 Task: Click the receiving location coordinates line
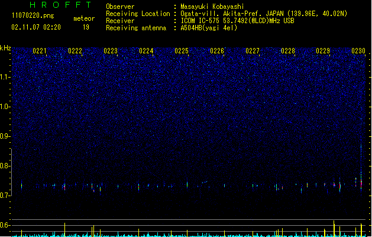(264, 14)
